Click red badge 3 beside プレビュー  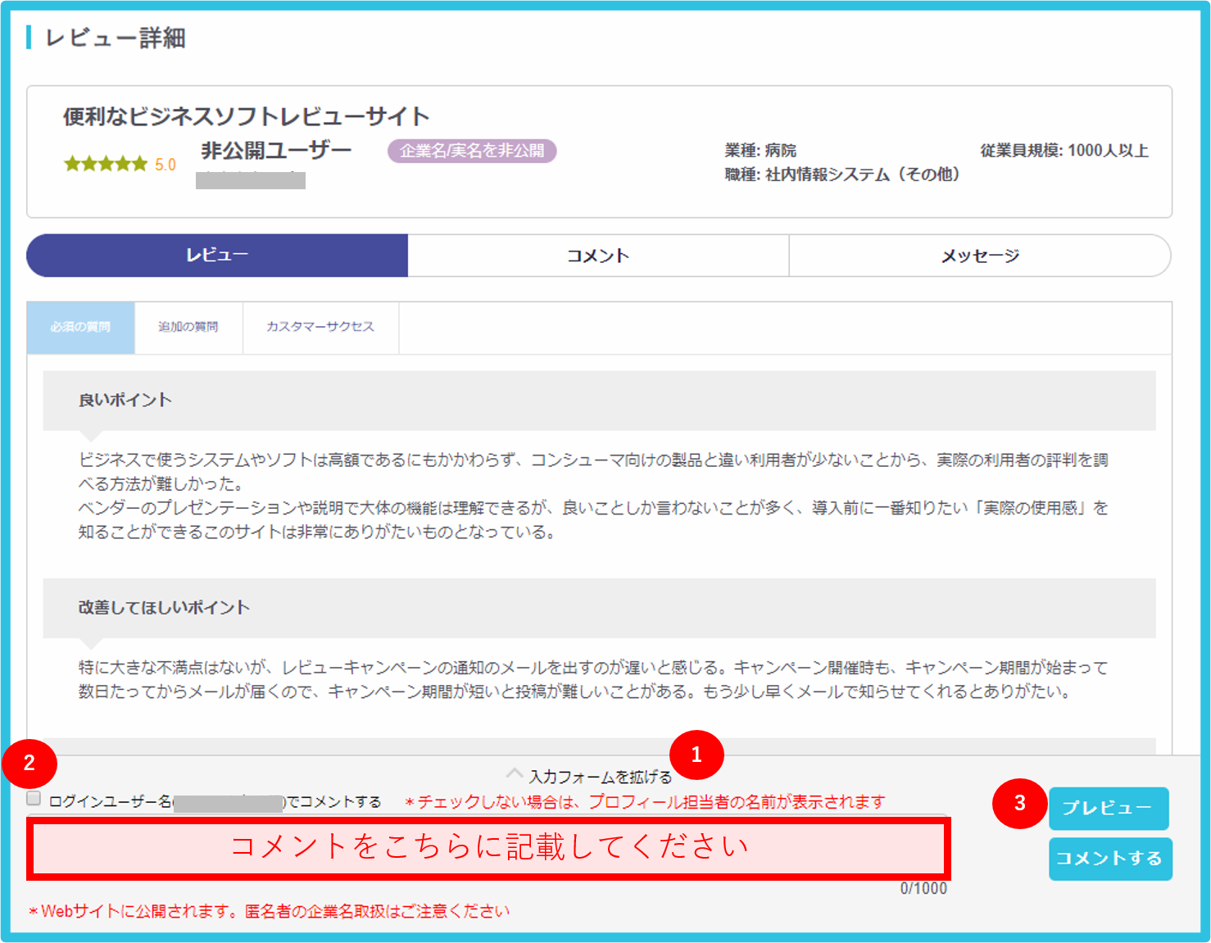1020,805
